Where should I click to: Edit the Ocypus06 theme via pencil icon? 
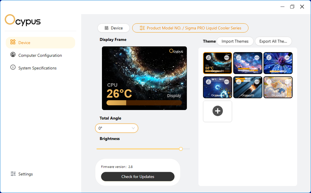point(269,82)
